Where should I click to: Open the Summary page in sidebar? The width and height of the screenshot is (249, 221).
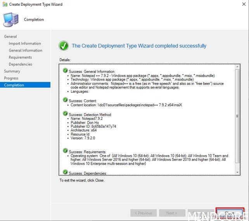pos(12,71)
